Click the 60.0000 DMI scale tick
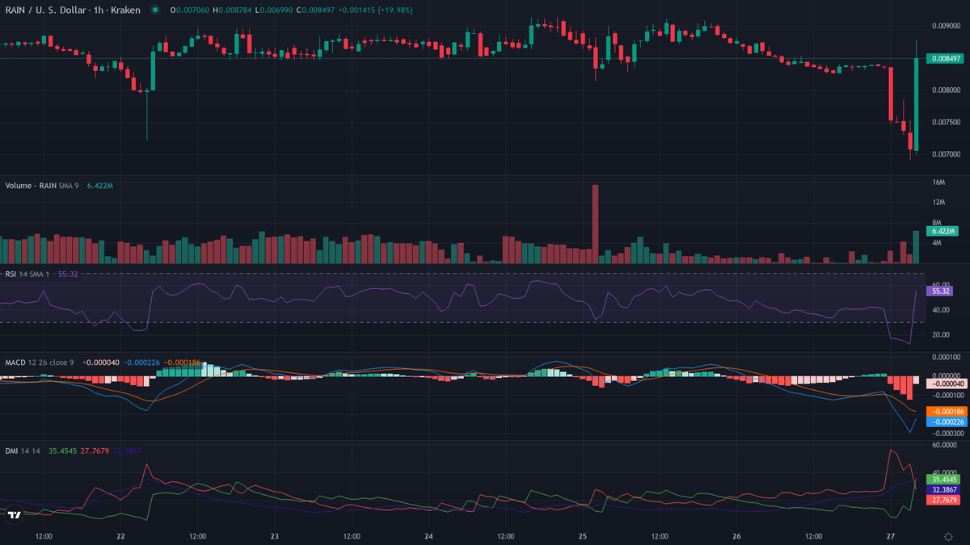This screenshot has height=545, width=970. click(x=944, y=445)
